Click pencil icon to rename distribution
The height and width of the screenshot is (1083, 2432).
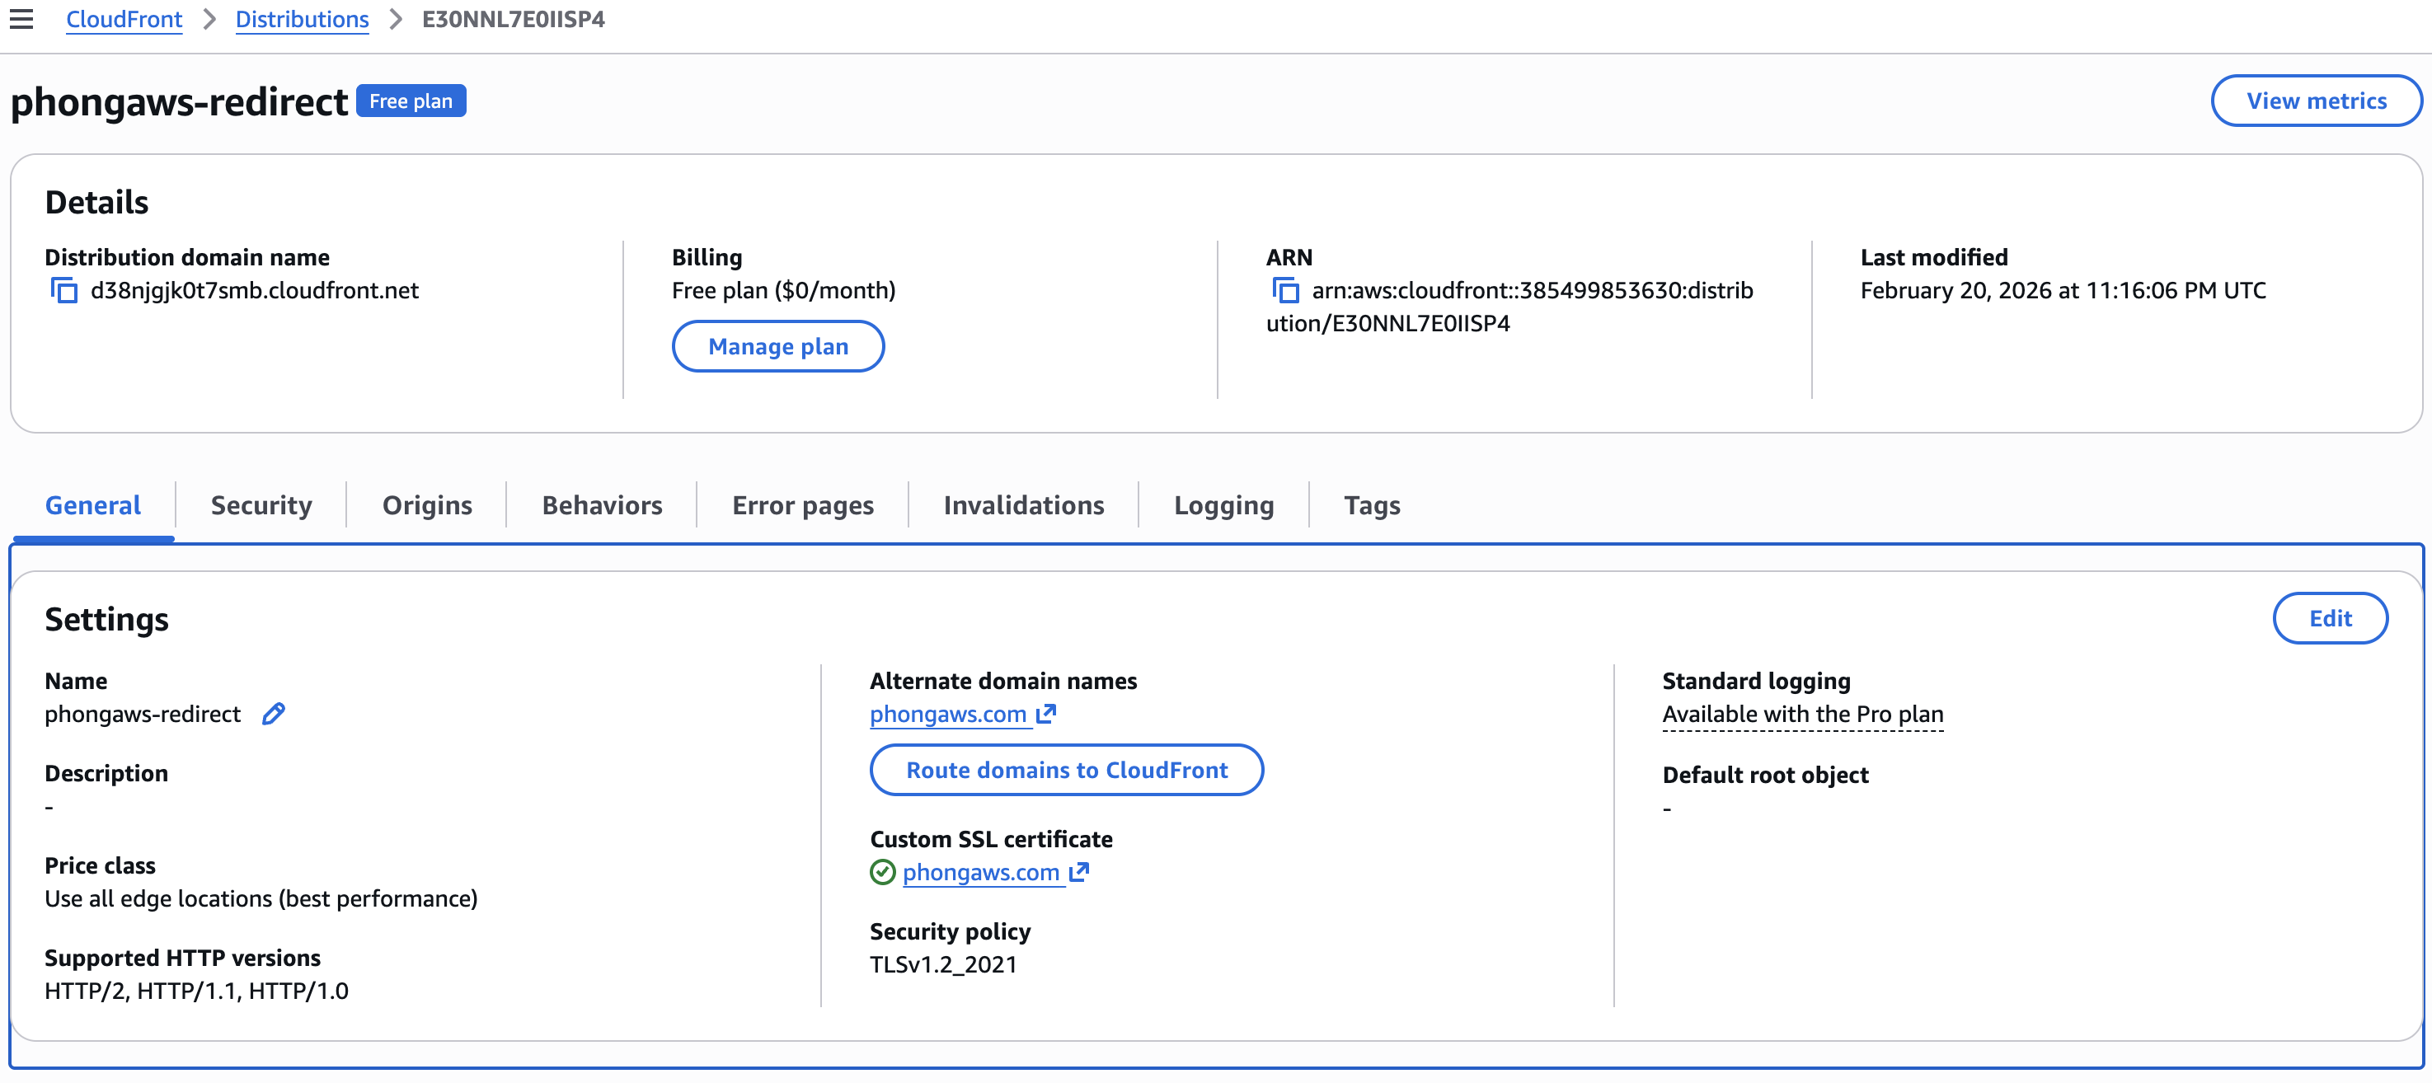pyautogui.click(x=273, y=714)
